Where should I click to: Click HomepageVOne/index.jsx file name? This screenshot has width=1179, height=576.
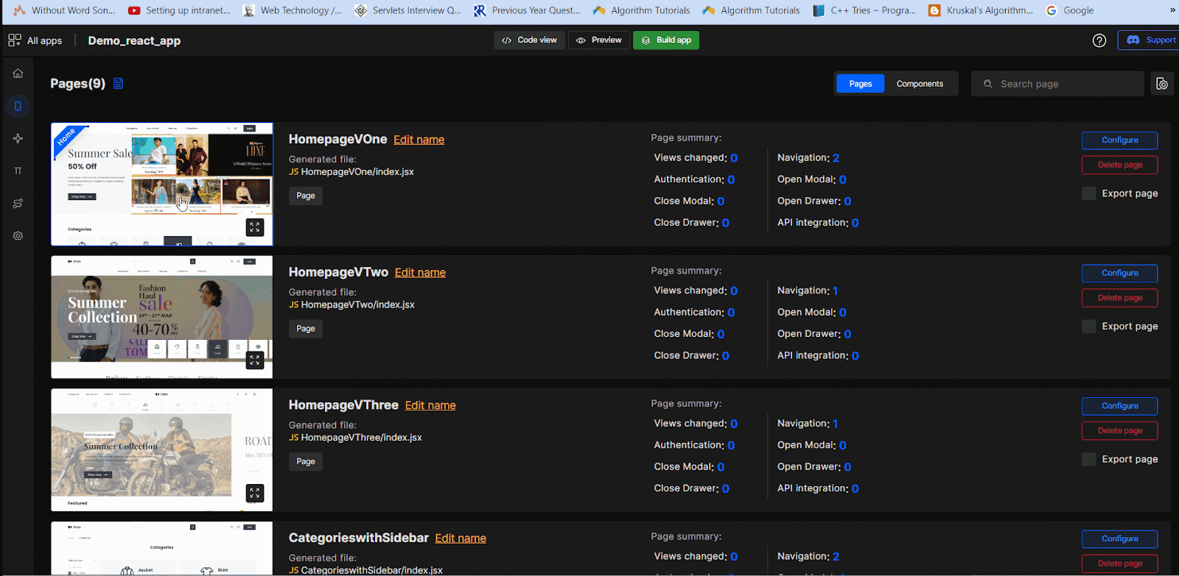(357, 172)
